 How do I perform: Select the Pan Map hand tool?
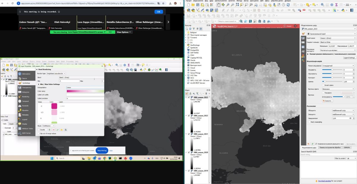click(x=219, y=5)
